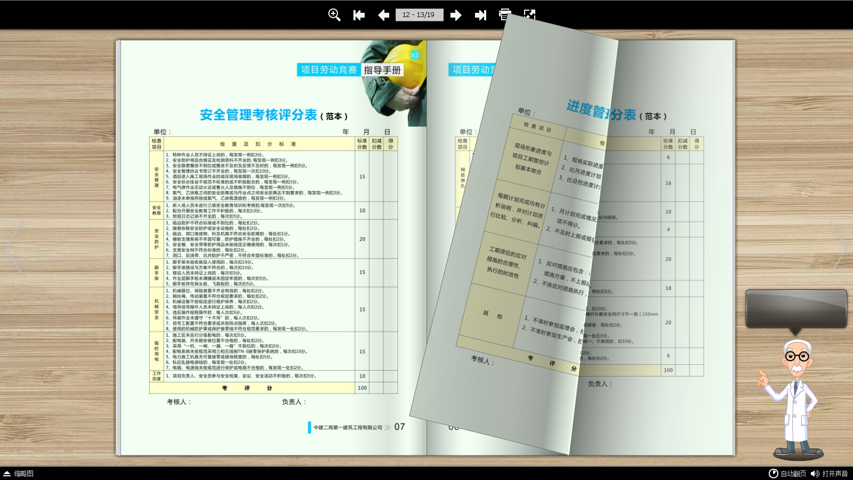853x480 pixels.
Task: Click page number 07 footer
Action: [400, 427]
